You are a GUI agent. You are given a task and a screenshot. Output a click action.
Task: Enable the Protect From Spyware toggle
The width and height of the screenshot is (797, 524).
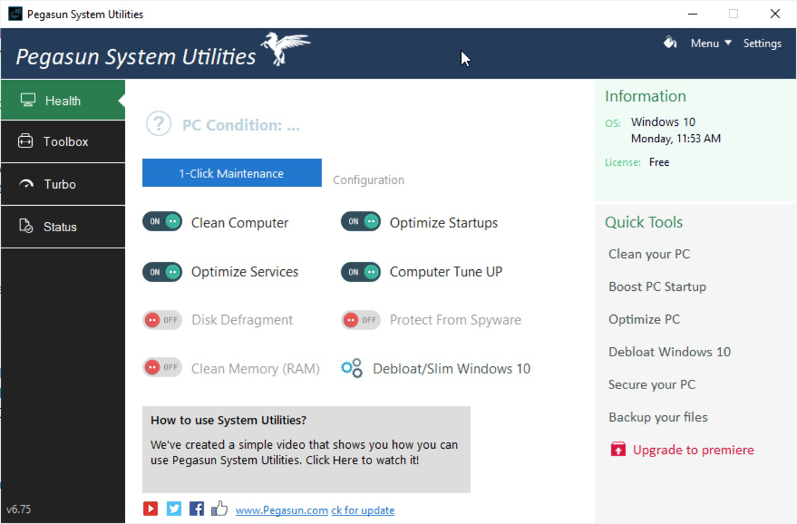point(361,320)
